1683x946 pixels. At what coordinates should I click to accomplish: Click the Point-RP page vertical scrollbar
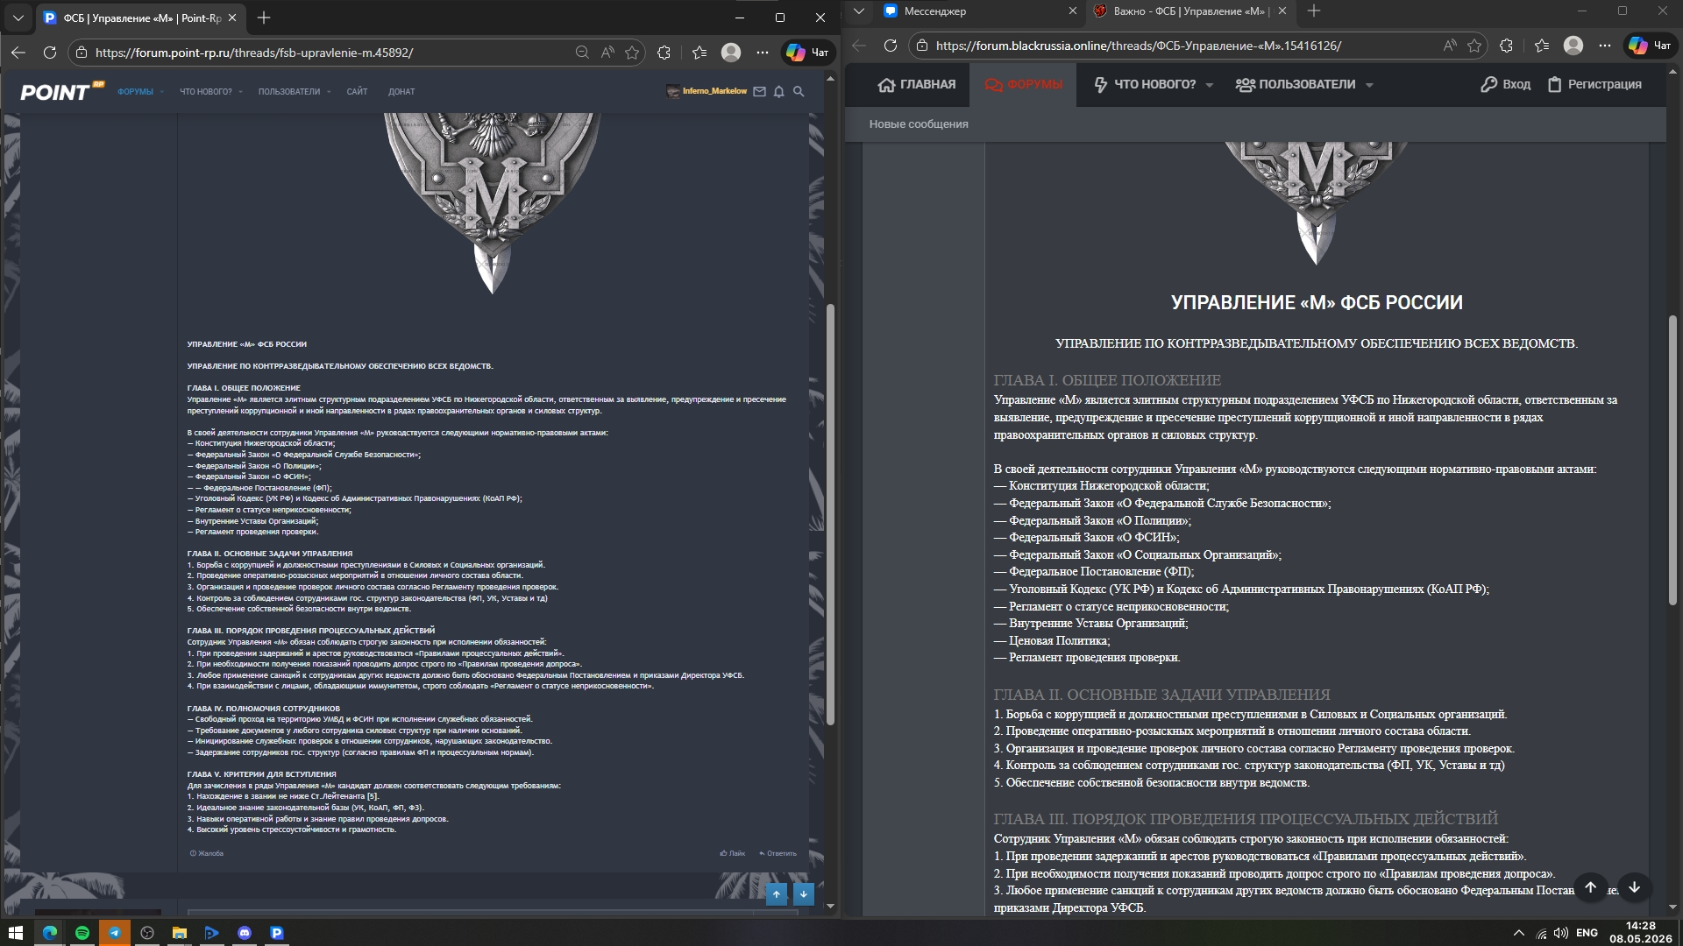click(830, 514)
